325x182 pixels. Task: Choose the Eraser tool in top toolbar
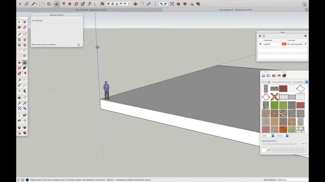point(26,4)
